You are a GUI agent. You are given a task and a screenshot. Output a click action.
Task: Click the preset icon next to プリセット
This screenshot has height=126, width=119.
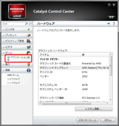(29, 35)
